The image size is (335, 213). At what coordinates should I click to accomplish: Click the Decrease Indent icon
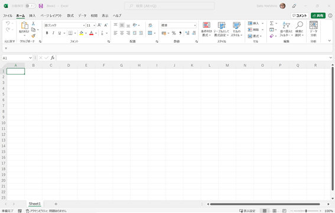pos(135,33)
